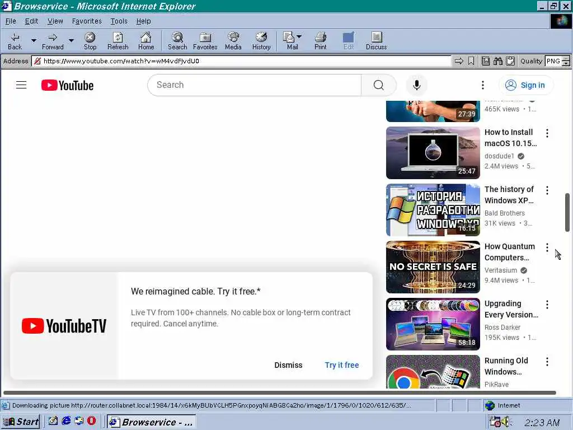
Task: Click the YouTube logo
Action: coord(67,85)
